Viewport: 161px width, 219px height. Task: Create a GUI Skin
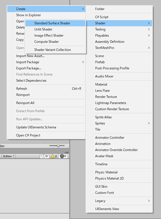click(x=119, y=186)
